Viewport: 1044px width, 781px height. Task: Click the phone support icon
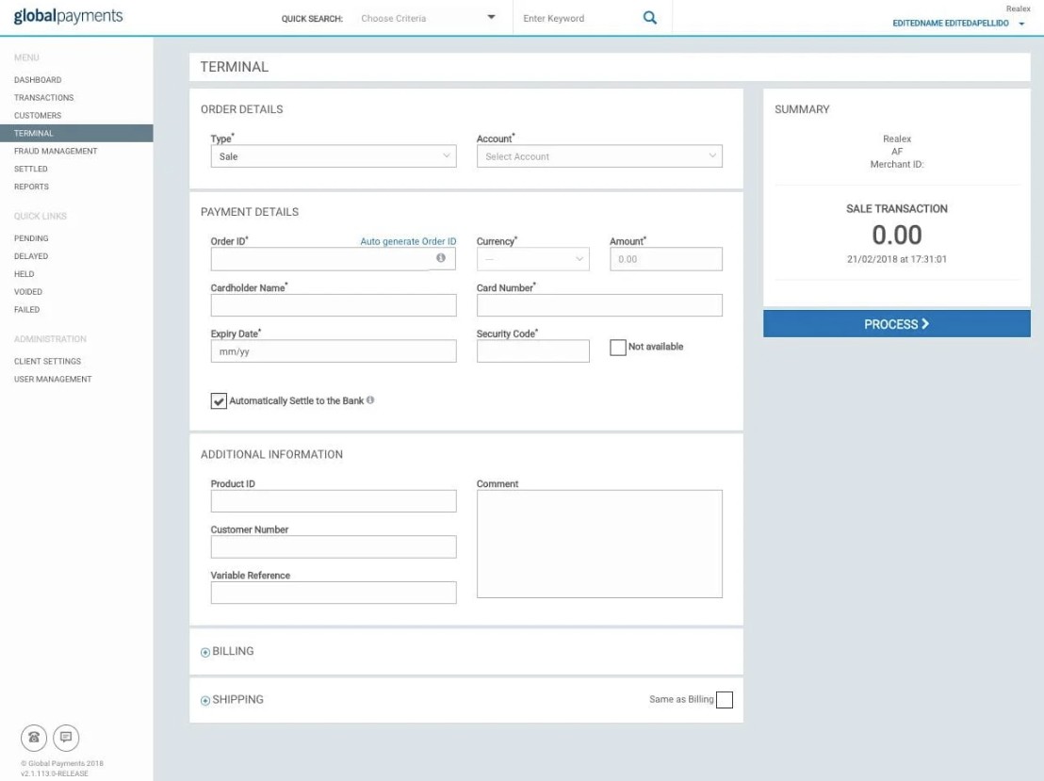tap(34, 737)
